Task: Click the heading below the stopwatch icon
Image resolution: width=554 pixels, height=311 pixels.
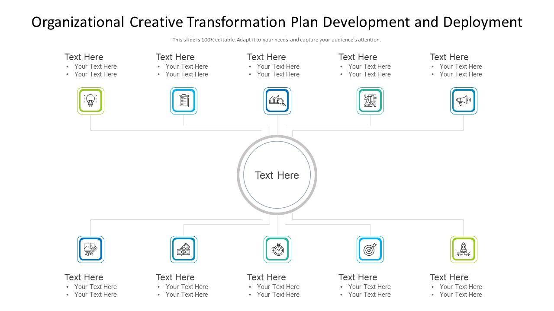Action: [x=266, y=277]
